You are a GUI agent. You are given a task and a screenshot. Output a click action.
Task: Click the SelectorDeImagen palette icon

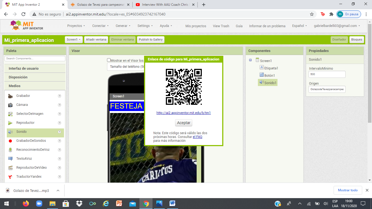pyautogui.click(x=10, y=114)
